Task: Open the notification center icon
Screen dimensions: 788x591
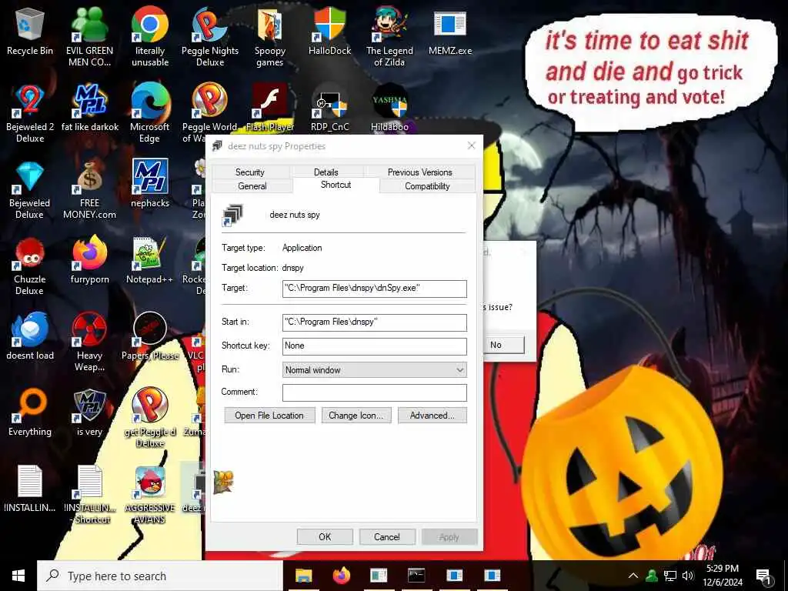Action: pos(763,576)
